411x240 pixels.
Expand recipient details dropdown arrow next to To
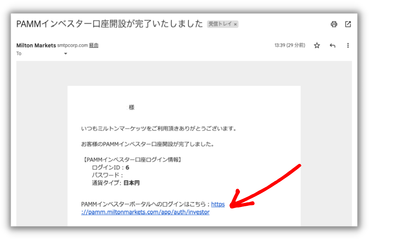65,54
